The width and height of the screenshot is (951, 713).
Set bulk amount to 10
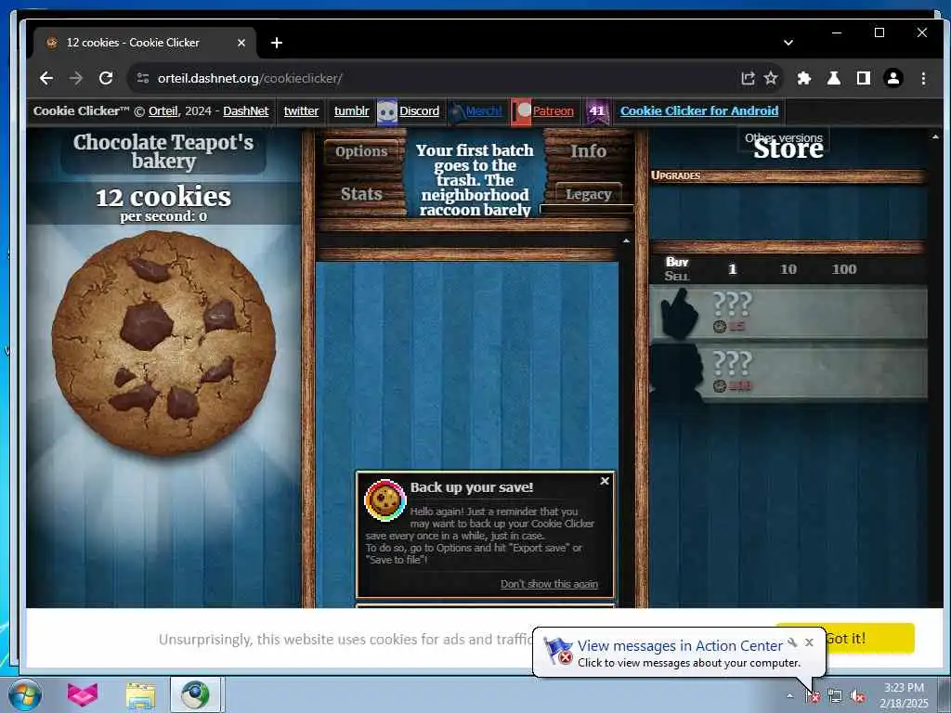click(x=788, y=269)
